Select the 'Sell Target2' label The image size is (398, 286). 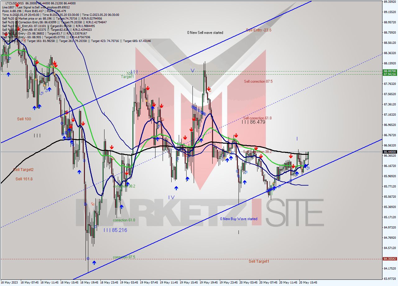pyautogui.click(x=23, y=170)
